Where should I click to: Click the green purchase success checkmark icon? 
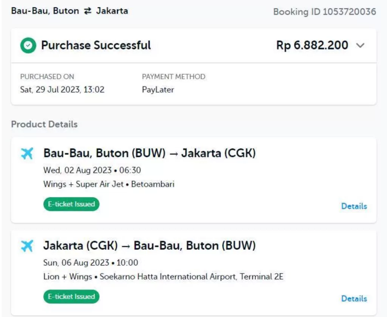click(28, 46)
